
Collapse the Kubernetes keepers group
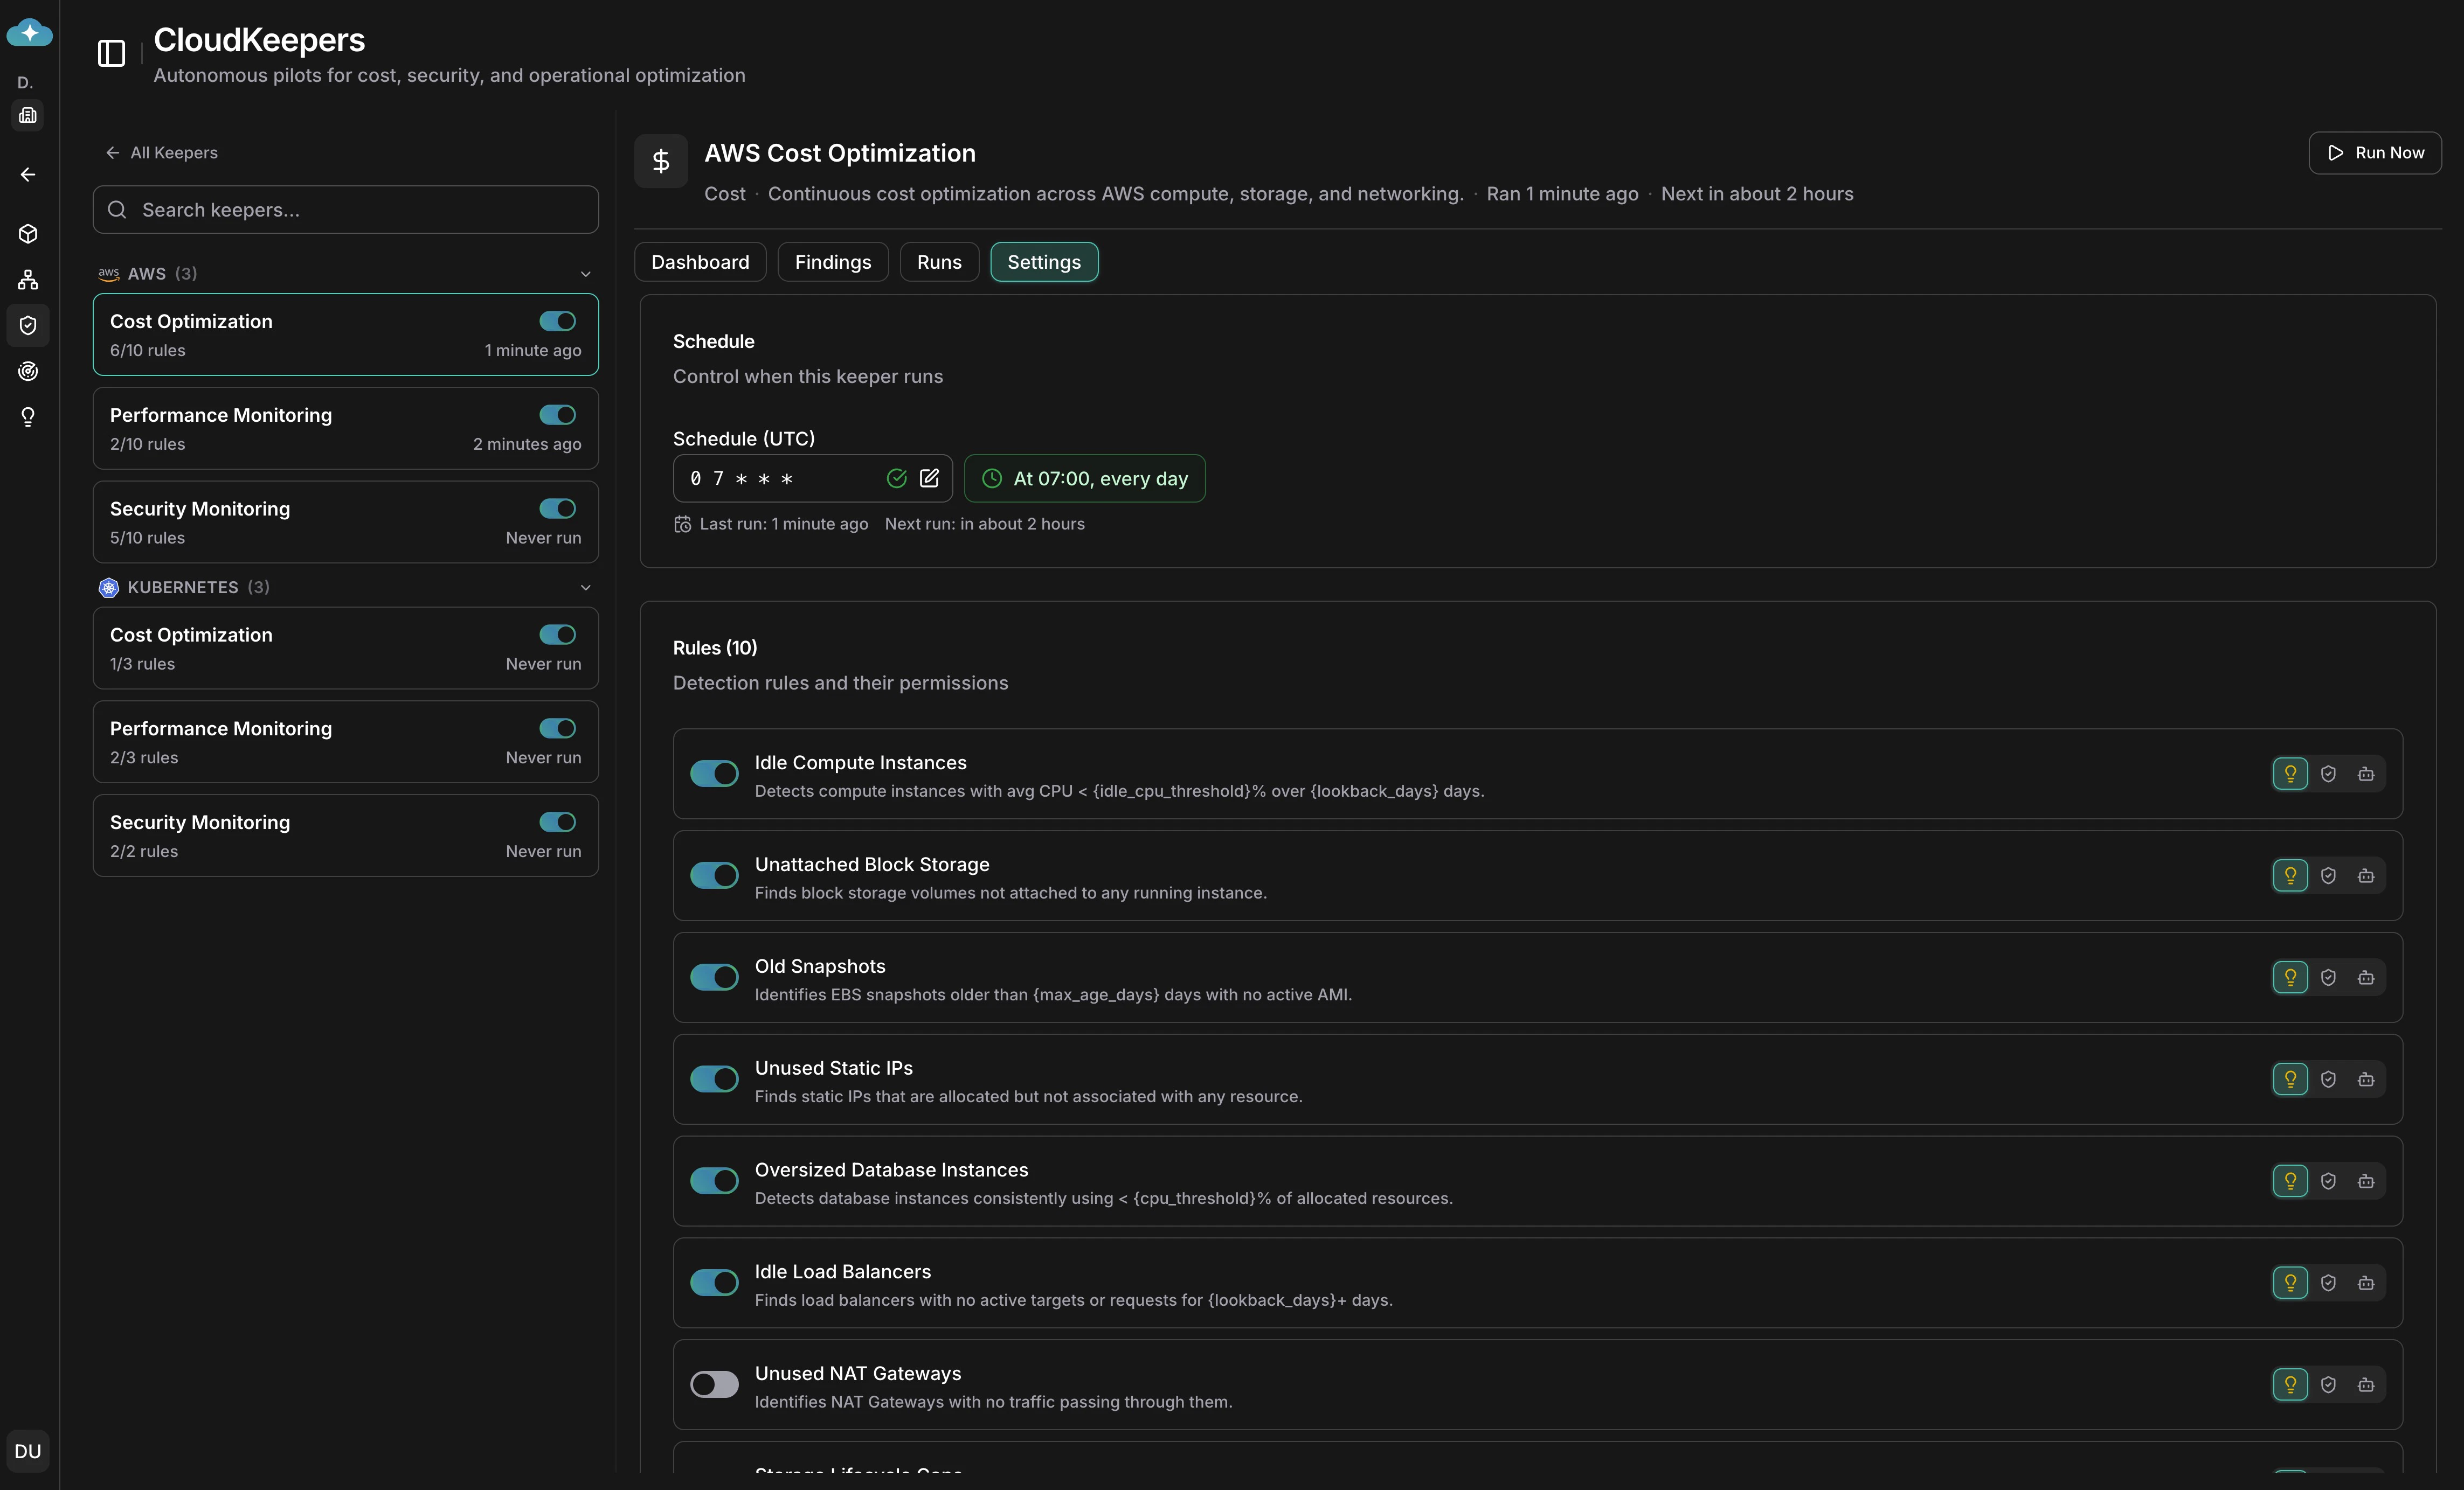tap(585, 588)
